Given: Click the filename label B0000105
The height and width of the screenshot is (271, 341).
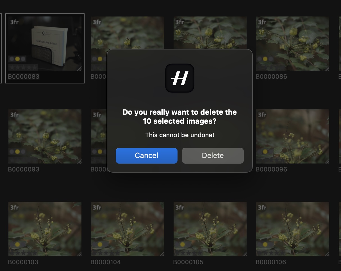Looking at the screenshot, I should tap(188, 262).
